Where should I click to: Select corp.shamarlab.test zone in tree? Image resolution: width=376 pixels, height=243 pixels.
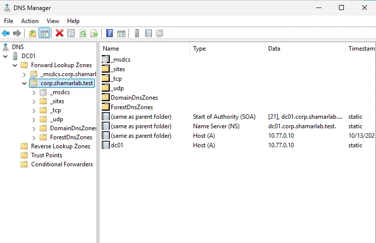click(x=67, y=83)
